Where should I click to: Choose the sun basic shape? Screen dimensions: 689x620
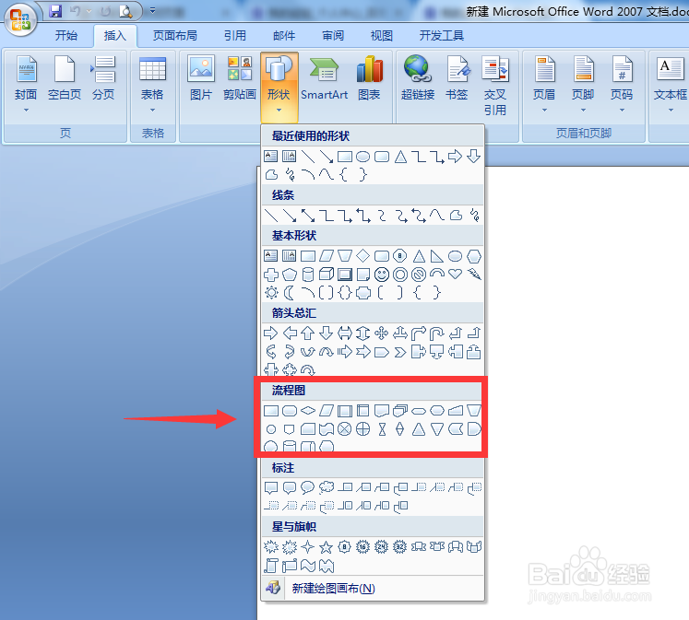(x=271, y=293)
